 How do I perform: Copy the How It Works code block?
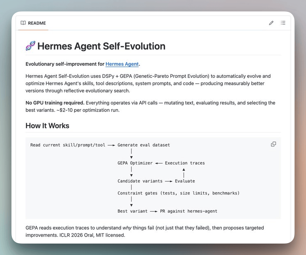pyautogui.click(x=273, y=144)
